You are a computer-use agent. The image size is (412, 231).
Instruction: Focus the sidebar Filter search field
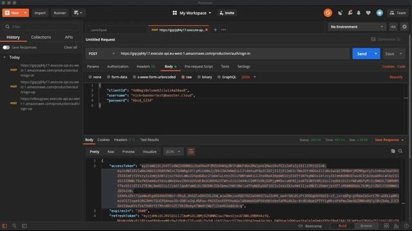tap(42, 27)
